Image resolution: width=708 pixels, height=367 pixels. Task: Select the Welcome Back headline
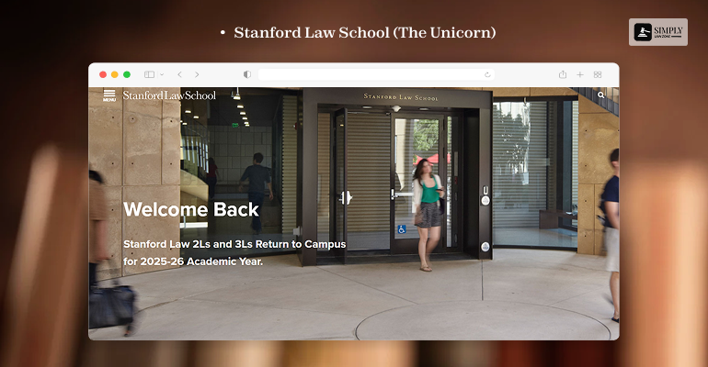pos(191,210)
